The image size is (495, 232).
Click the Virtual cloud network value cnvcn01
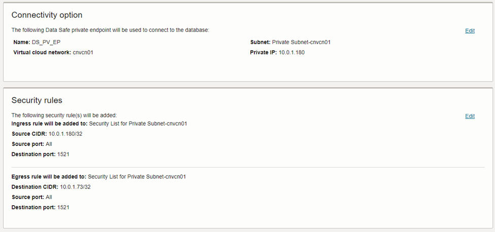pyautogui.click(x=83, y=53)
